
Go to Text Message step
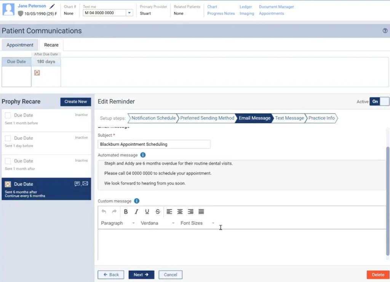click(x=289, y=118)
